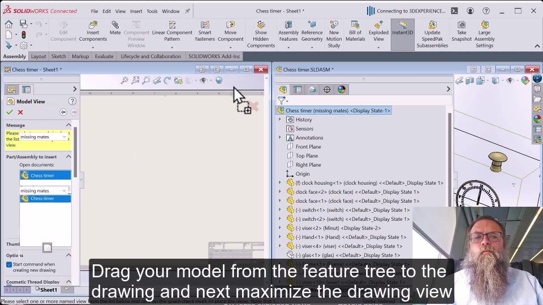The height and width of the screenshot is (305, 543).
Task: Toggle Start command when creating new drawing
Action: (x=9, y=264)
